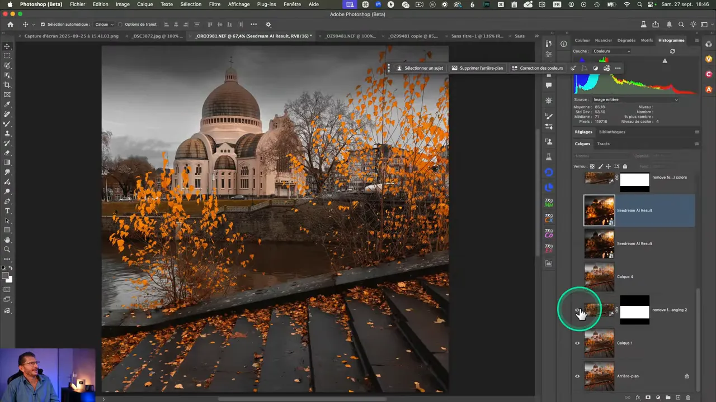Select the Calque 4 layer thumbnail
The width and height of the screenshot is (716, 402).
point(599,277)
